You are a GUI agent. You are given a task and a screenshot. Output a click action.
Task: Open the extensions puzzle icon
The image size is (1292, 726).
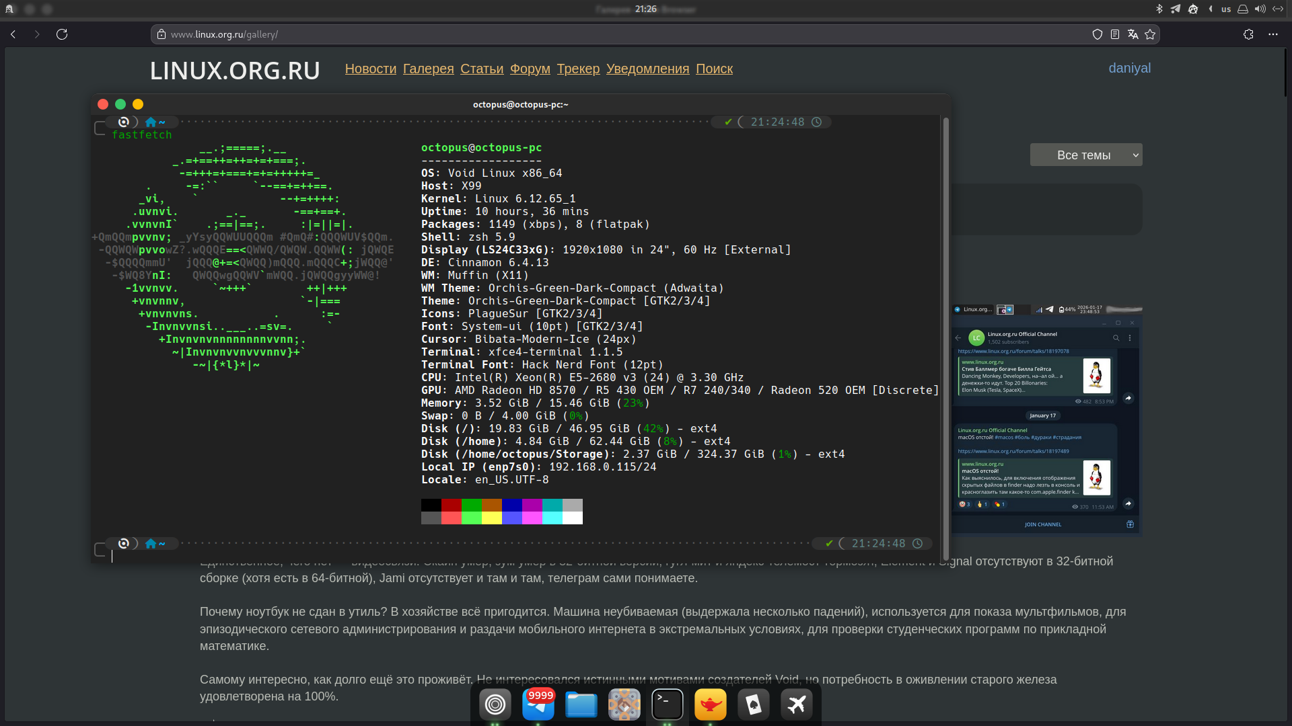(x=1248, y=34)
